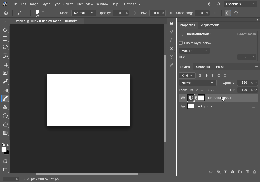The height and width of the screenshot is (182, 260).
Task: Open smoothing options gear
Action: (215, 13)
